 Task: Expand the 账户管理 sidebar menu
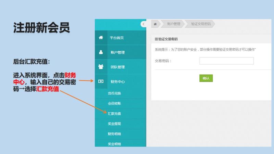pos(117,53)
